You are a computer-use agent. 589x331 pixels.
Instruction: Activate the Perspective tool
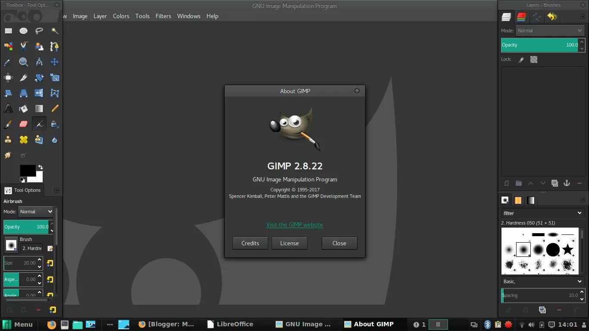pyautogui.click(x=24, y=93)
